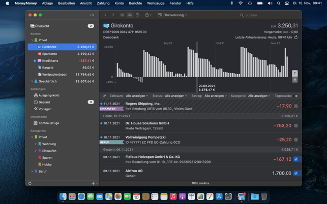The image size is (327, 204).
Task: Select the Bargeld account
Action: pos(62,67)
